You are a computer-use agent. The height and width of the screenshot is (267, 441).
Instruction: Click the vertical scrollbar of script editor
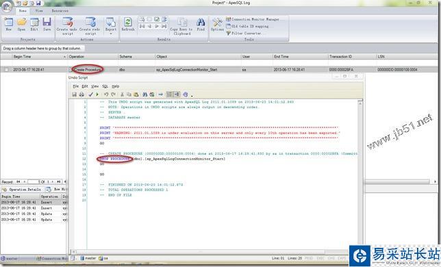(360, 175)
